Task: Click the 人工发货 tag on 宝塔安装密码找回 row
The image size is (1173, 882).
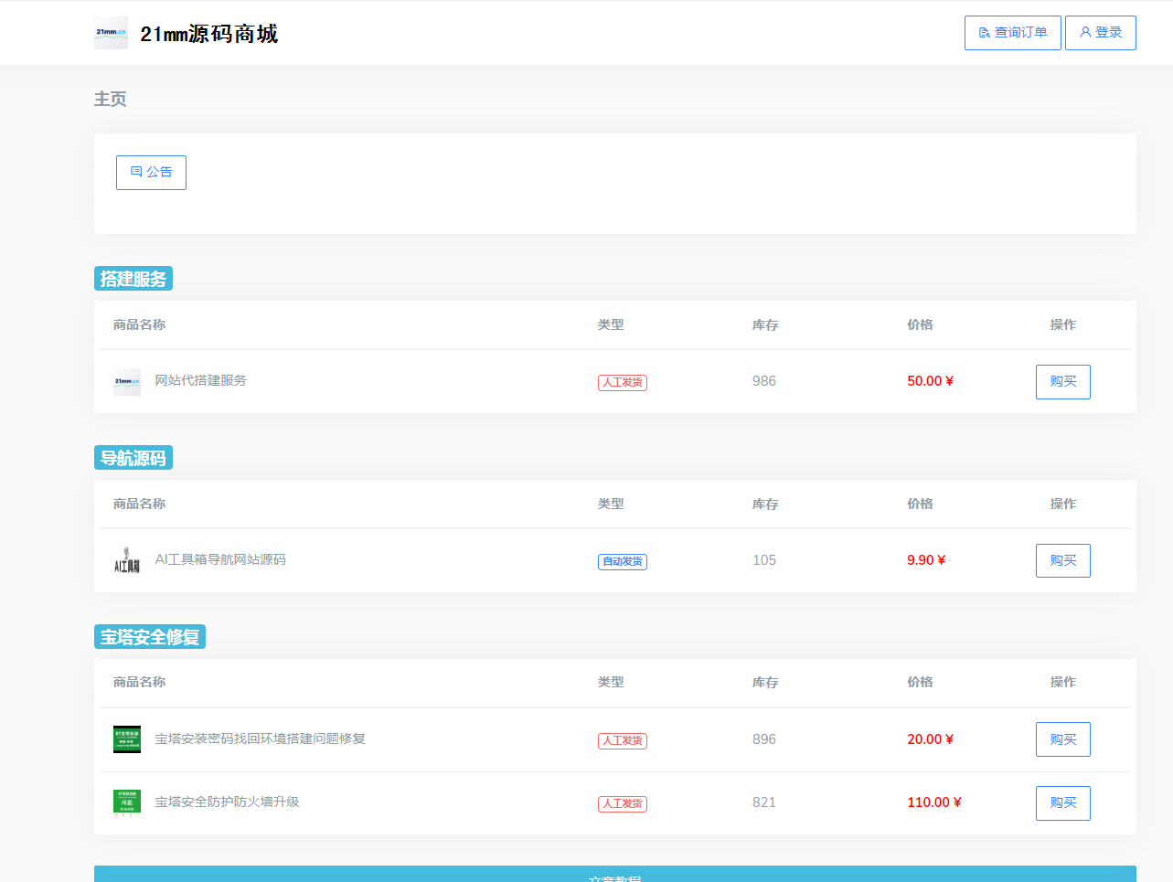Action: point(623,740)
